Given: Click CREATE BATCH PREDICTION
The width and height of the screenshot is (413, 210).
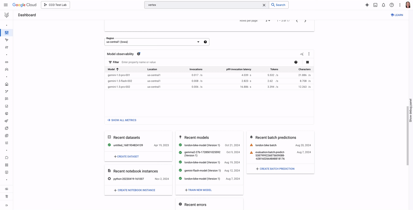Looking at the screenshot, I should (x=275, y=169).
